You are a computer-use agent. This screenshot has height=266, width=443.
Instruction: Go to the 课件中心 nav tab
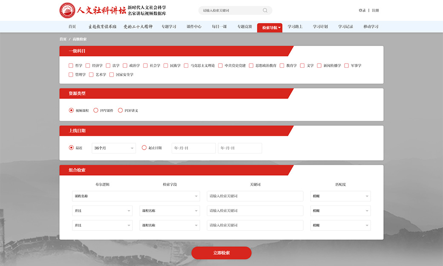point(194,26)
